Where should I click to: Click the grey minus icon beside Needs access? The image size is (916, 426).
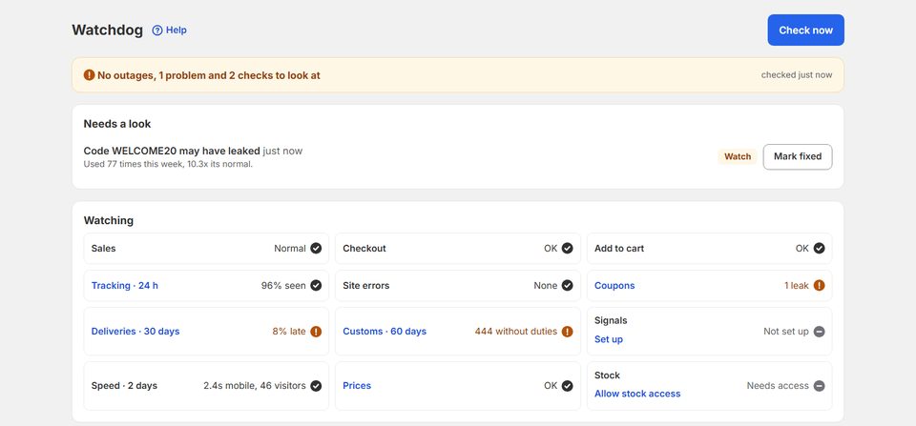point(819,386)
